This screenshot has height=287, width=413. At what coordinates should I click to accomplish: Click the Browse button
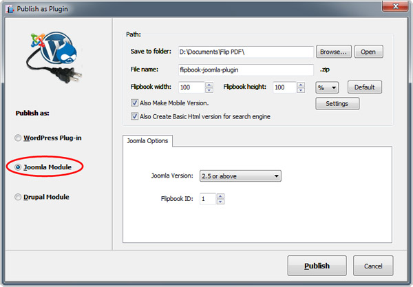click(335, 52)
